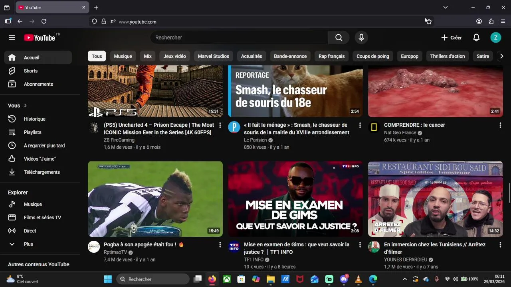Bookmark this page with the star
This screenshot has height=287, width=511.
tap(428, 22)
